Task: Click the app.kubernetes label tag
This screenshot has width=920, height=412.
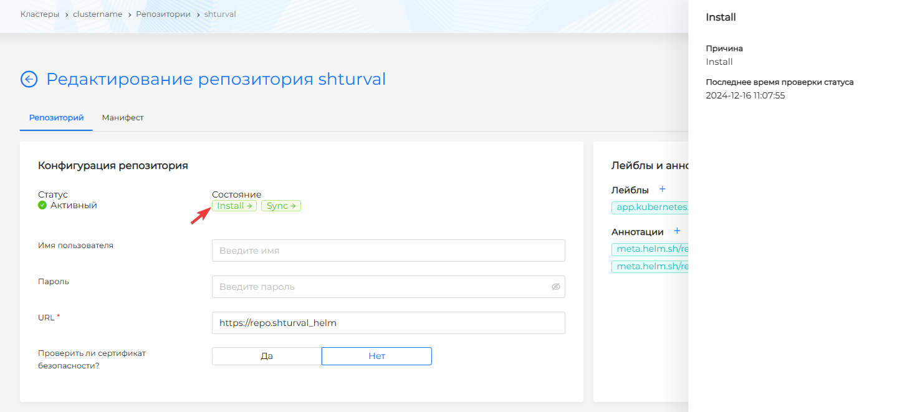Action: click(650, 207)
